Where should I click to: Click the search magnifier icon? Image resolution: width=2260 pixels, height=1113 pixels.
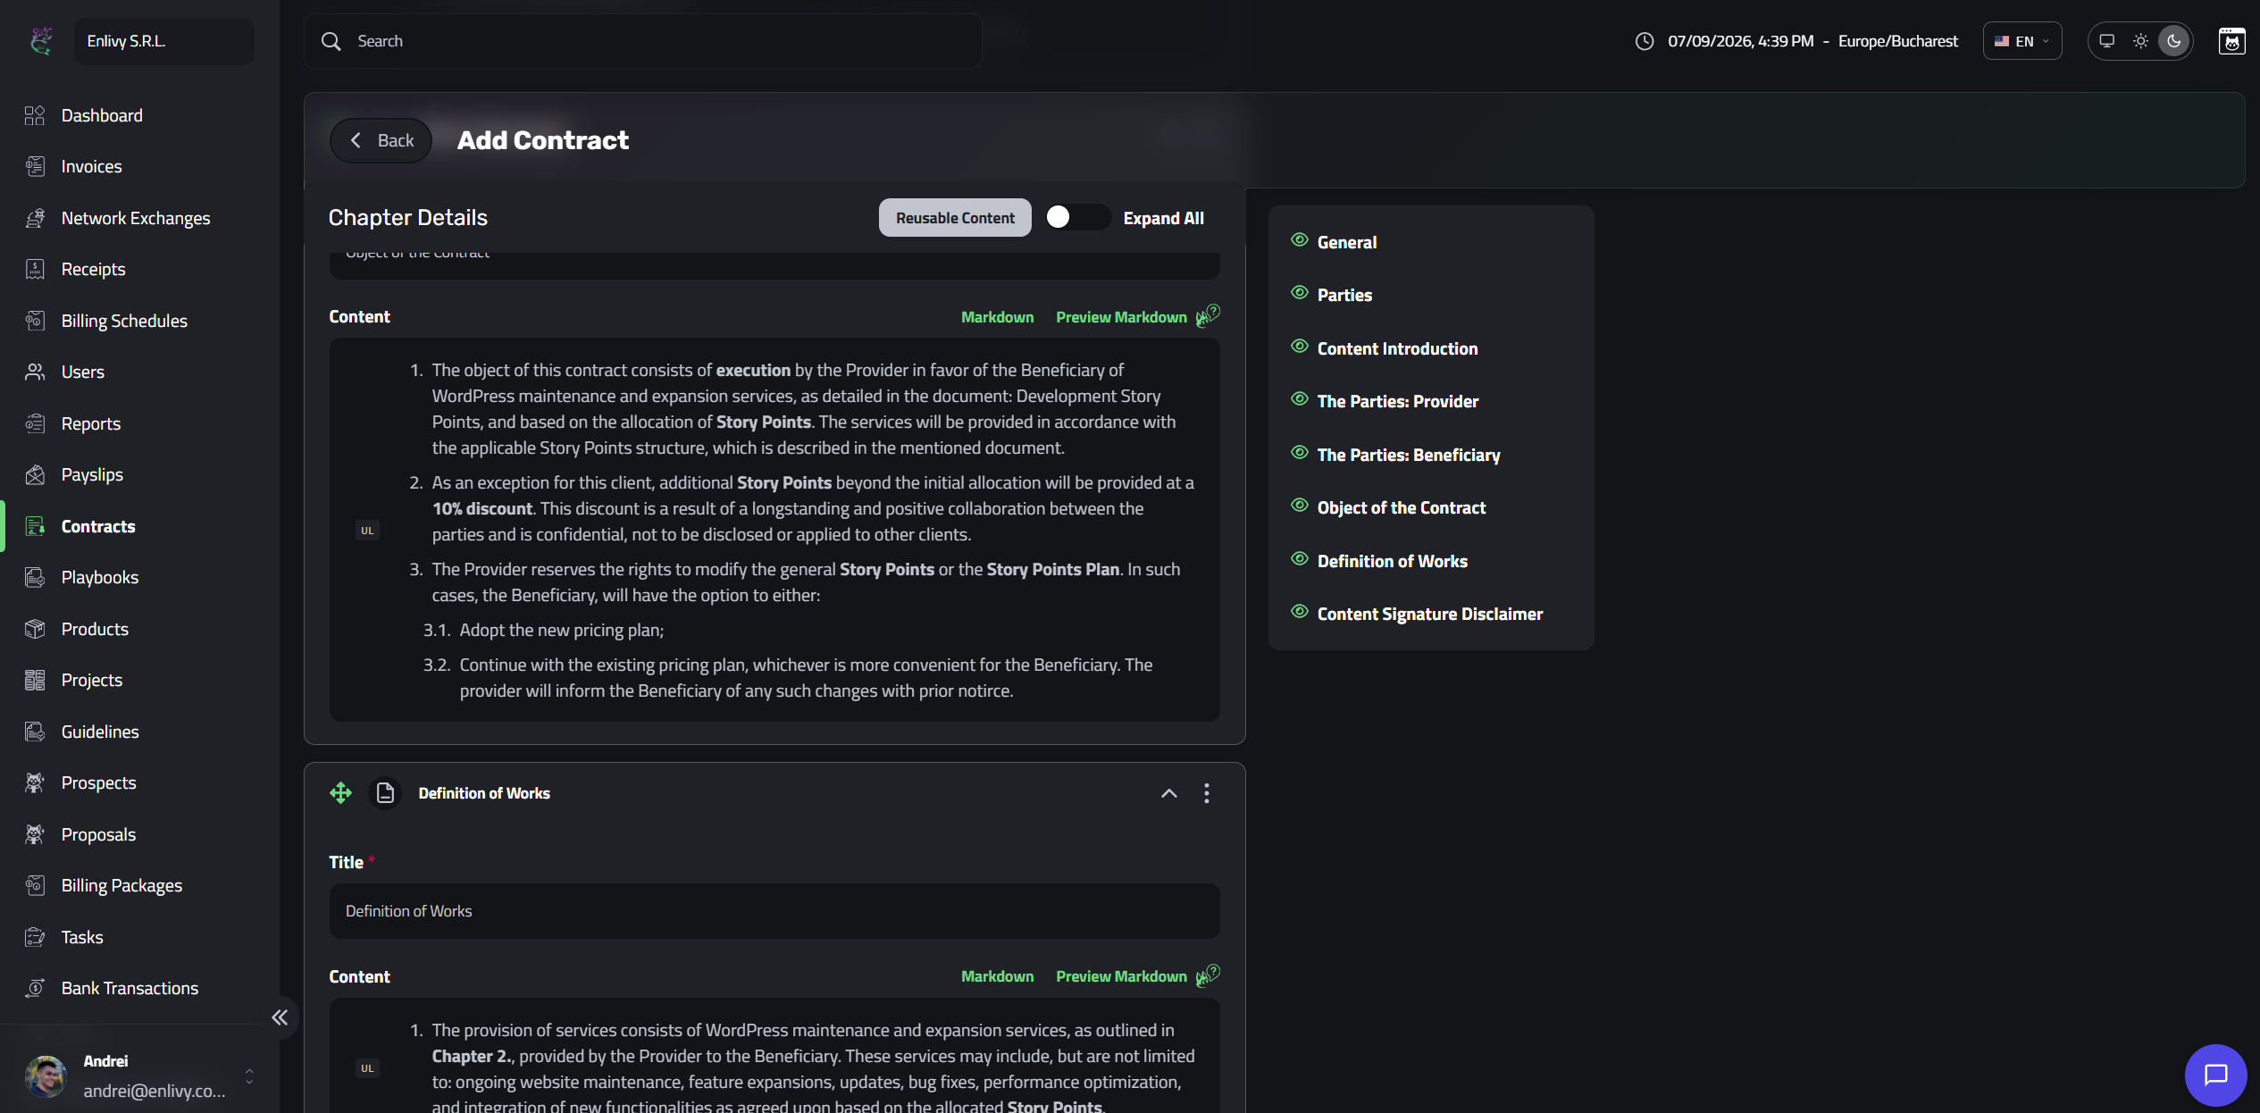point(331,41)
